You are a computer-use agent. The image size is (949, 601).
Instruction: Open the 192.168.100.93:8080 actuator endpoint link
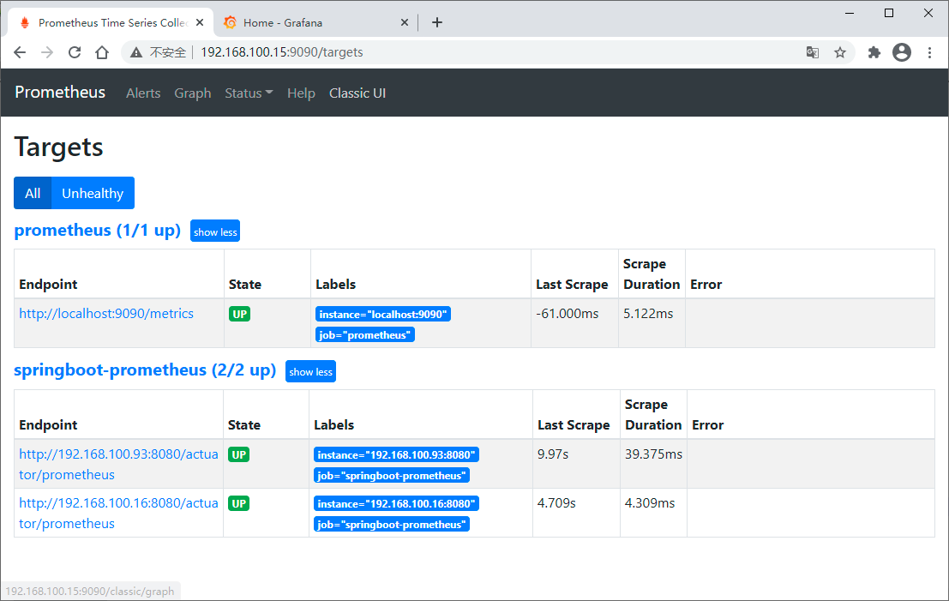[x=118, y=464]
